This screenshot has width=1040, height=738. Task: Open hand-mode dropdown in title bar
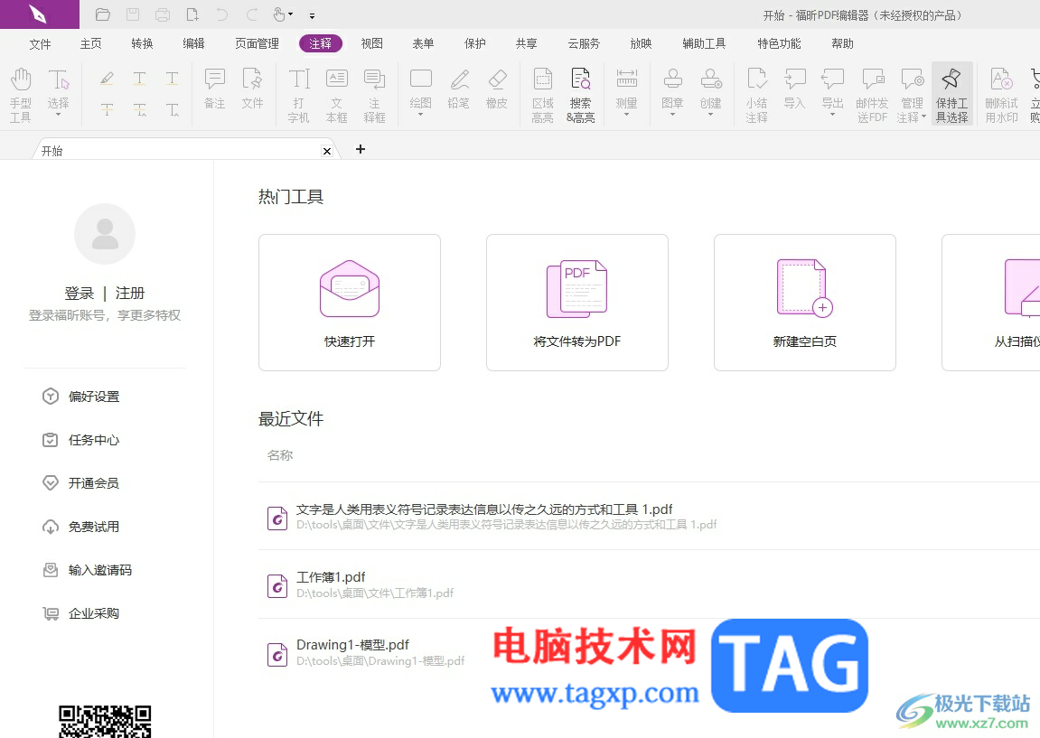coord(291,14)
